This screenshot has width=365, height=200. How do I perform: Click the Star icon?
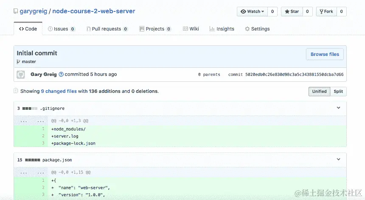point(287,11)
